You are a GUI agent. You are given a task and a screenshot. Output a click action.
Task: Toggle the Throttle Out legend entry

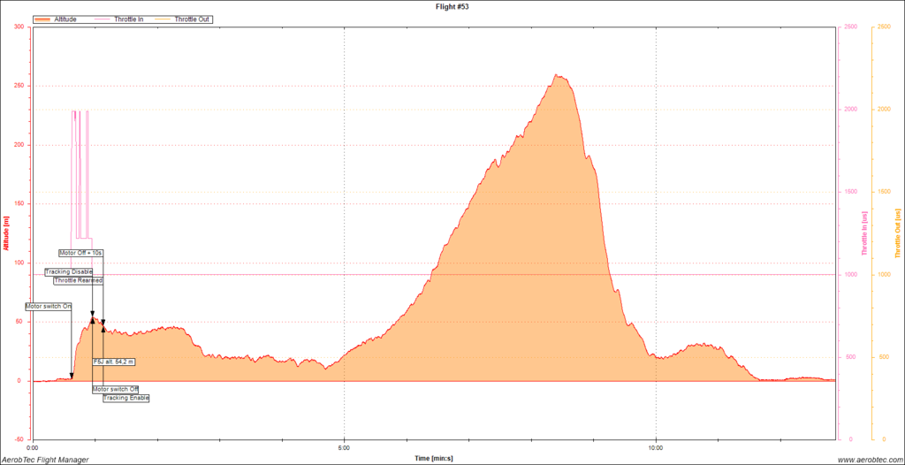[x=193, y=19]
